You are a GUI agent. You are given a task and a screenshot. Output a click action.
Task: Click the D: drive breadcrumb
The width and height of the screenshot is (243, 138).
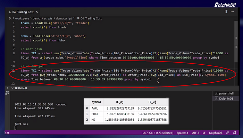tap(10, 18)
